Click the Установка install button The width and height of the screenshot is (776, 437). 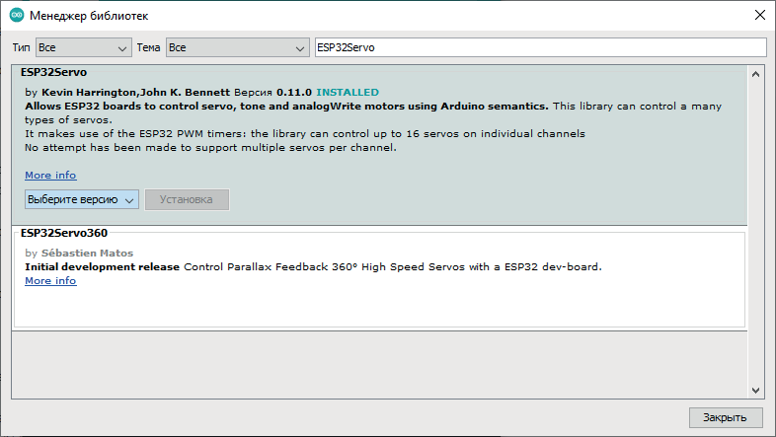tap(187, 199)
